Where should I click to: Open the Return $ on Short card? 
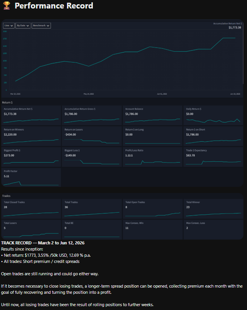213,136
